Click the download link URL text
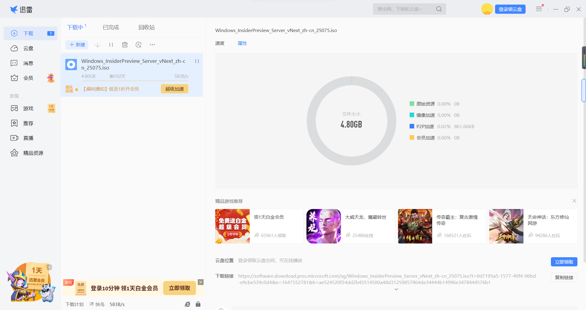 click(x=387, y=279)
